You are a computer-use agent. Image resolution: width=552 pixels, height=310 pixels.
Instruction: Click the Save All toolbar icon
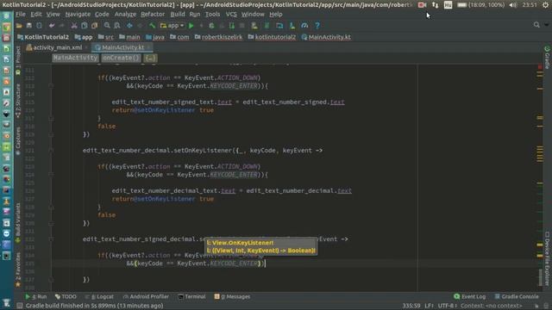click(x=29, y=25)
